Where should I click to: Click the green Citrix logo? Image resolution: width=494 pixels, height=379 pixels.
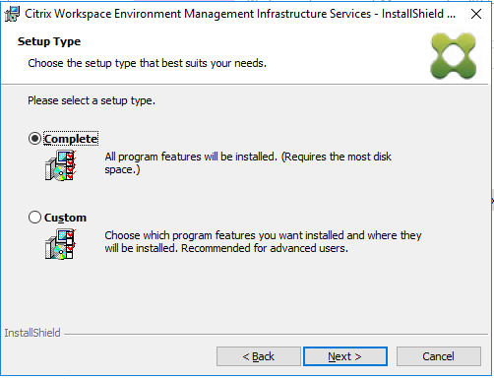(454, 55)
